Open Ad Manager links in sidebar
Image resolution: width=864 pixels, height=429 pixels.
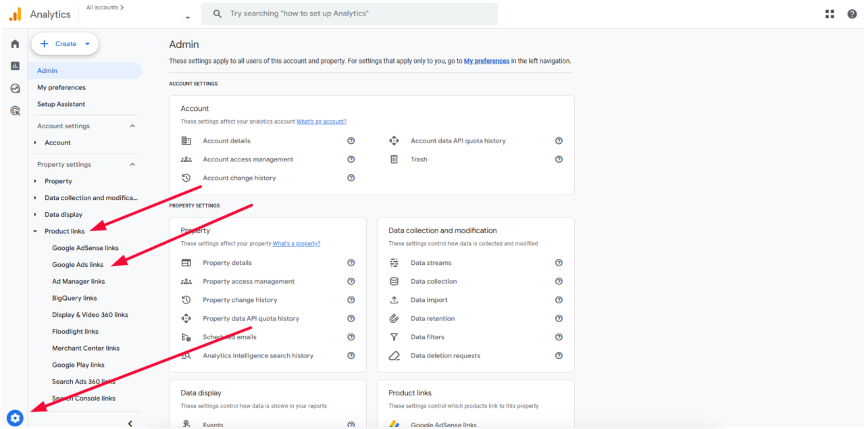click(78, 281)
